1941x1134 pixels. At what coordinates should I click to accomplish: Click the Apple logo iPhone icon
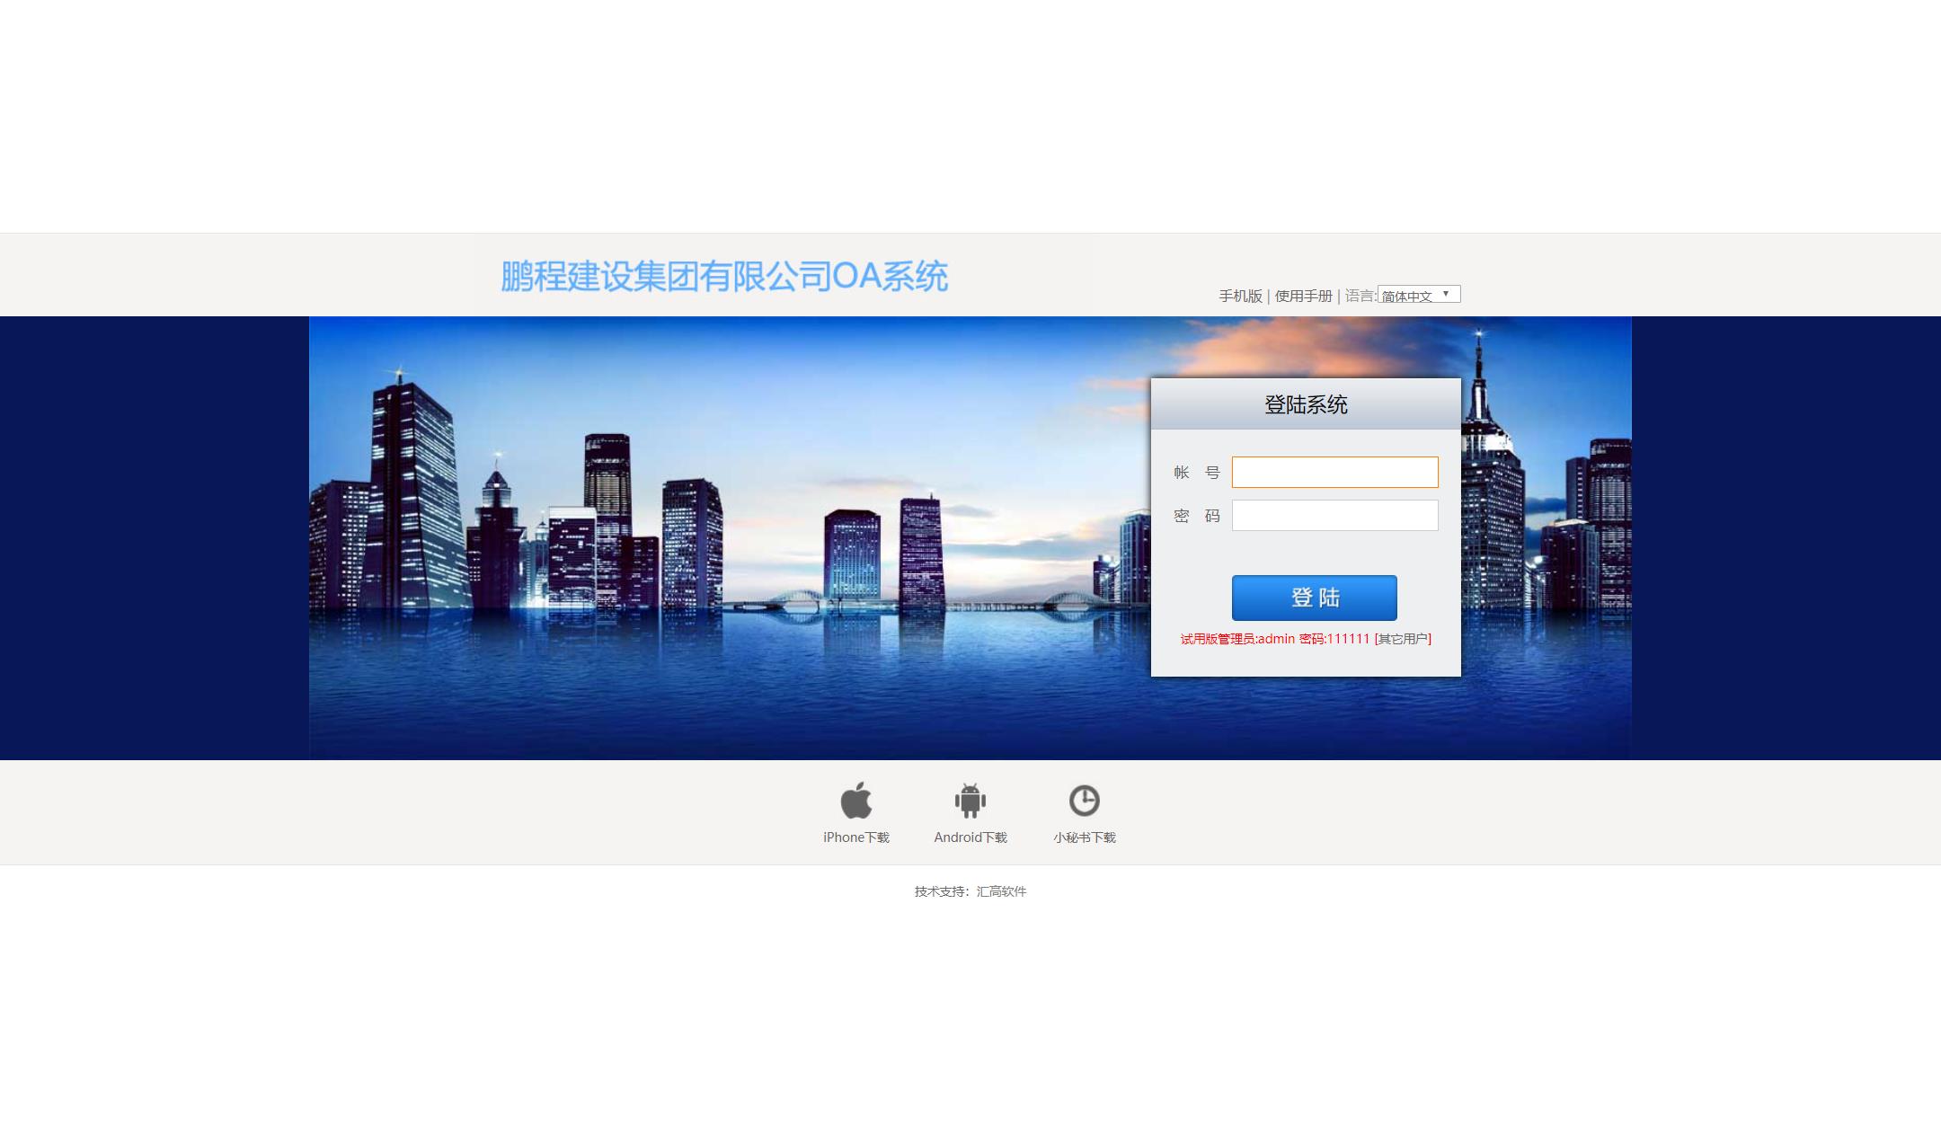click(x=855, y=799)
